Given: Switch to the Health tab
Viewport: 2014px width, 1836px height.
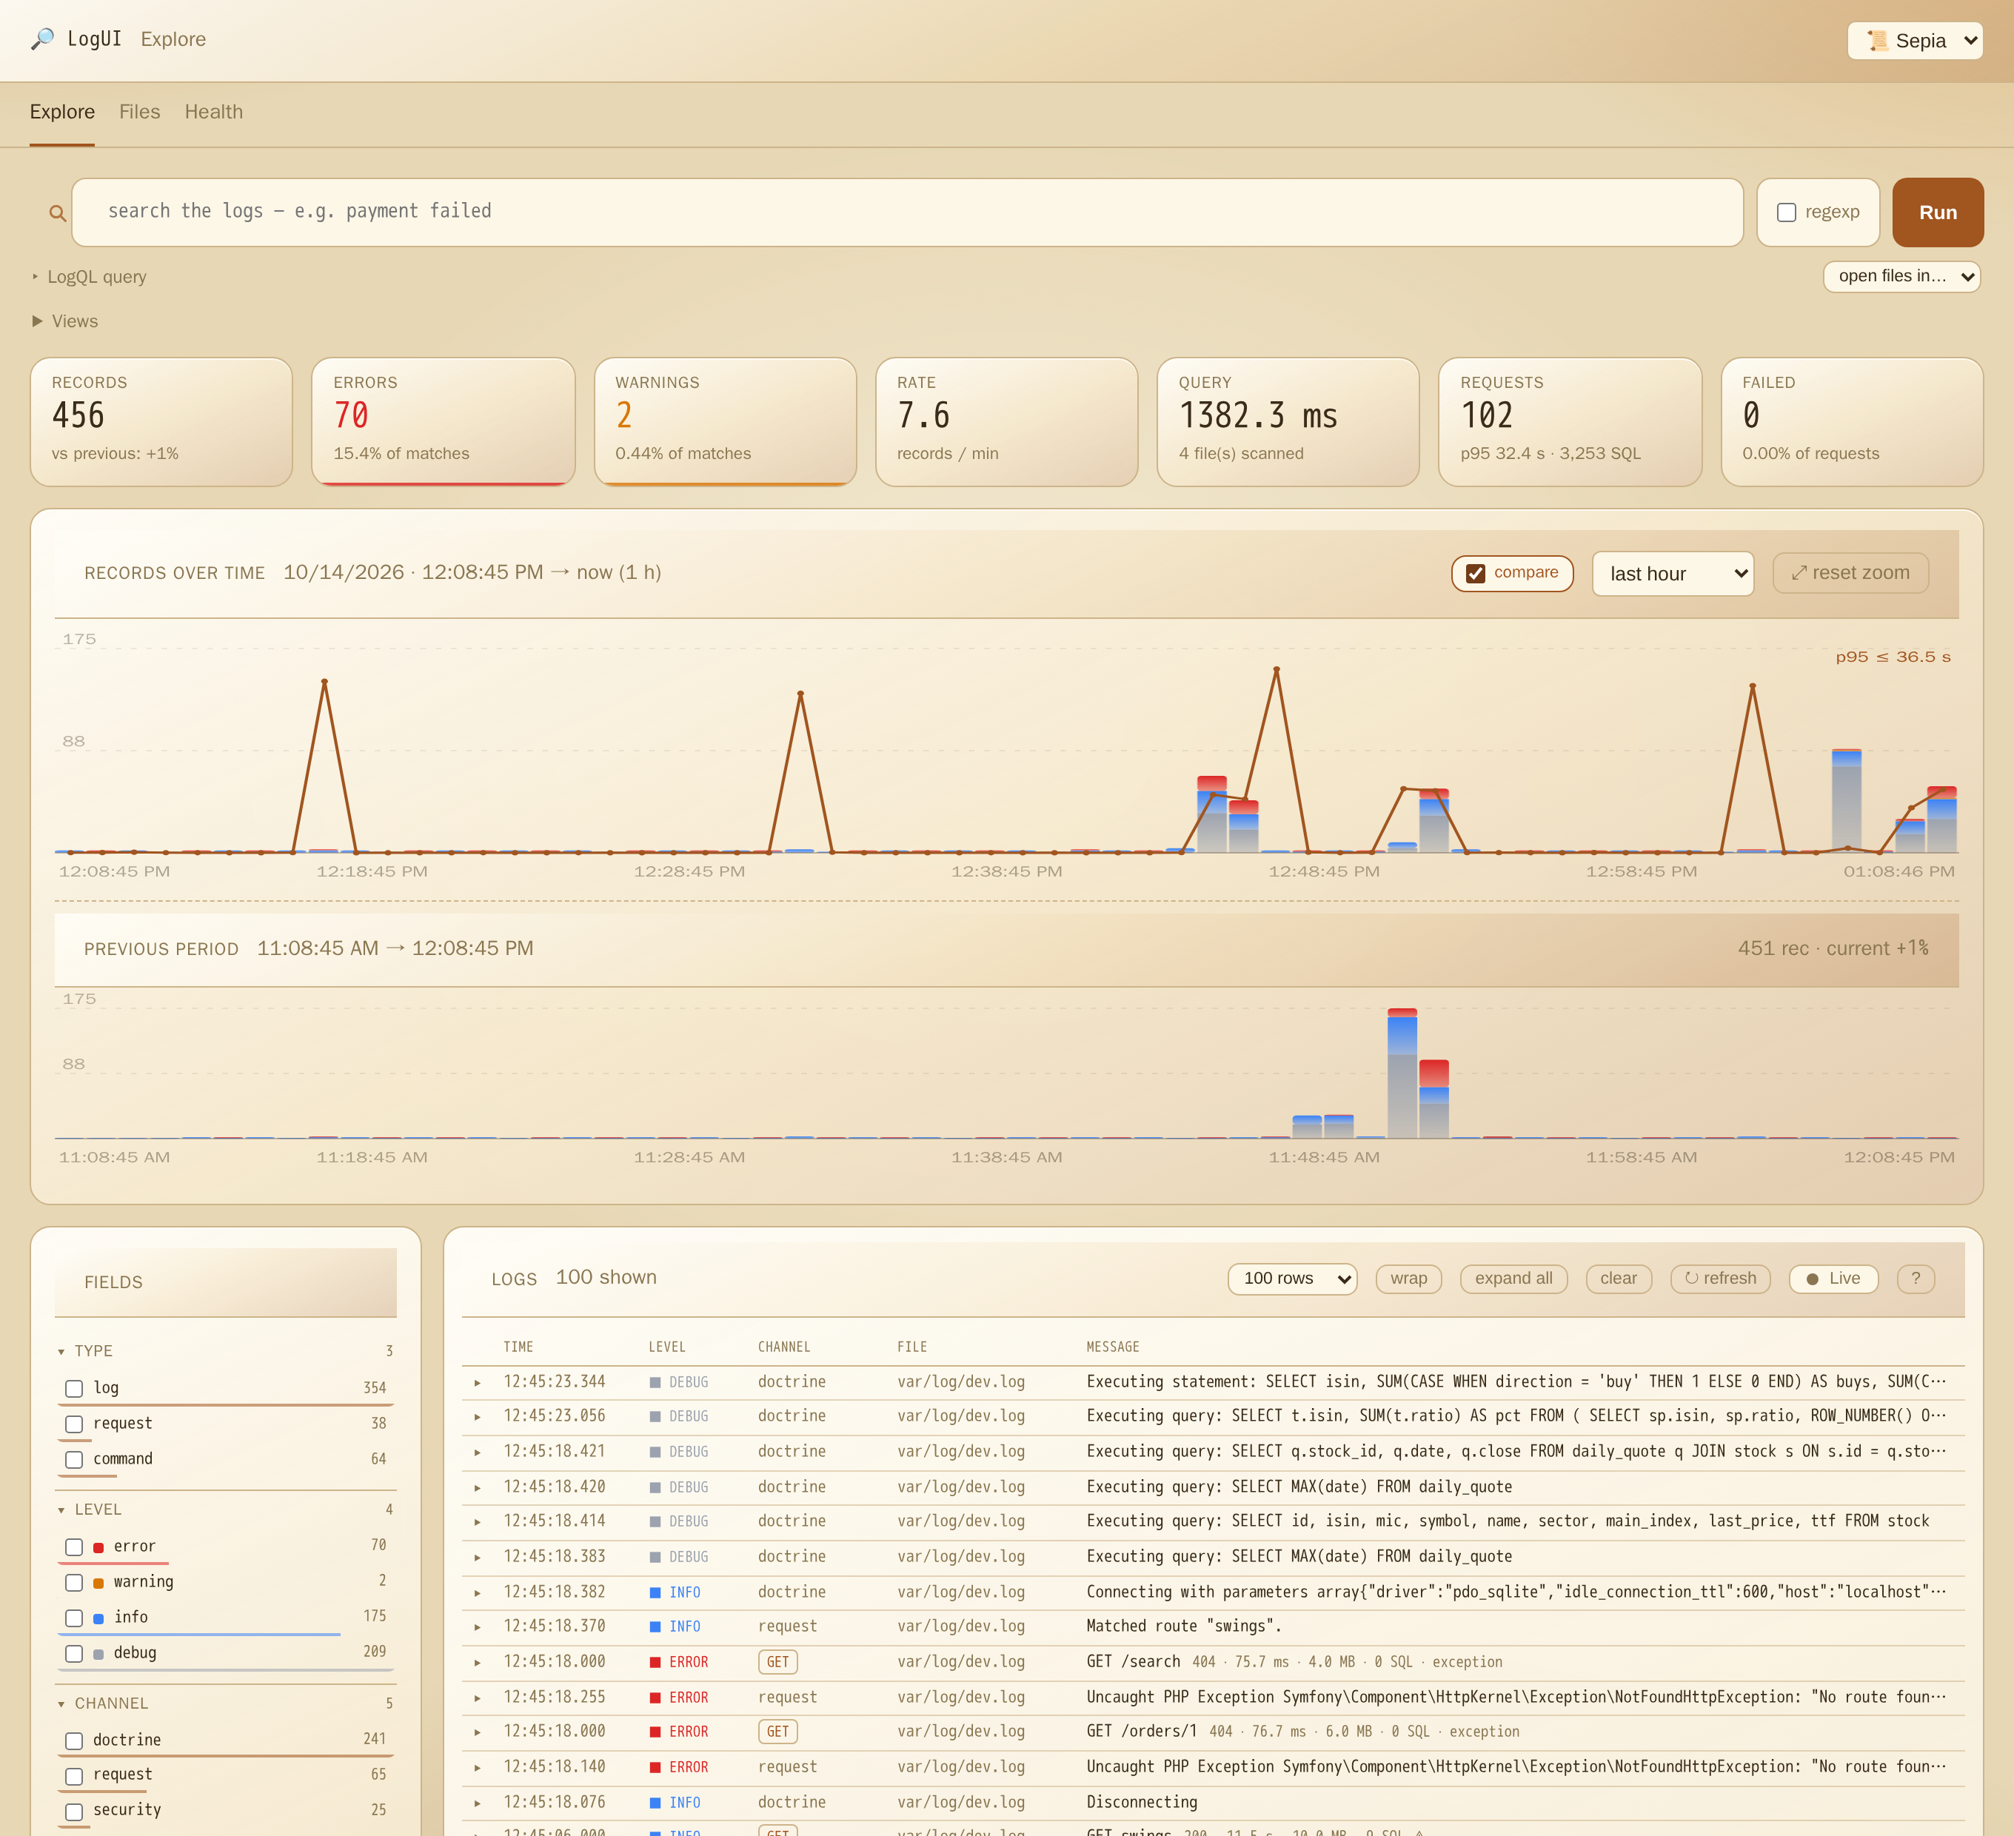Looking at the screenshot, I should point(214,112).
